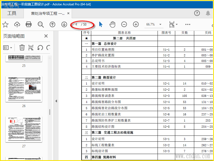Open the more tools ellipsis menu
The width and height of the screenshot is (214, 161).
(188, 24)
